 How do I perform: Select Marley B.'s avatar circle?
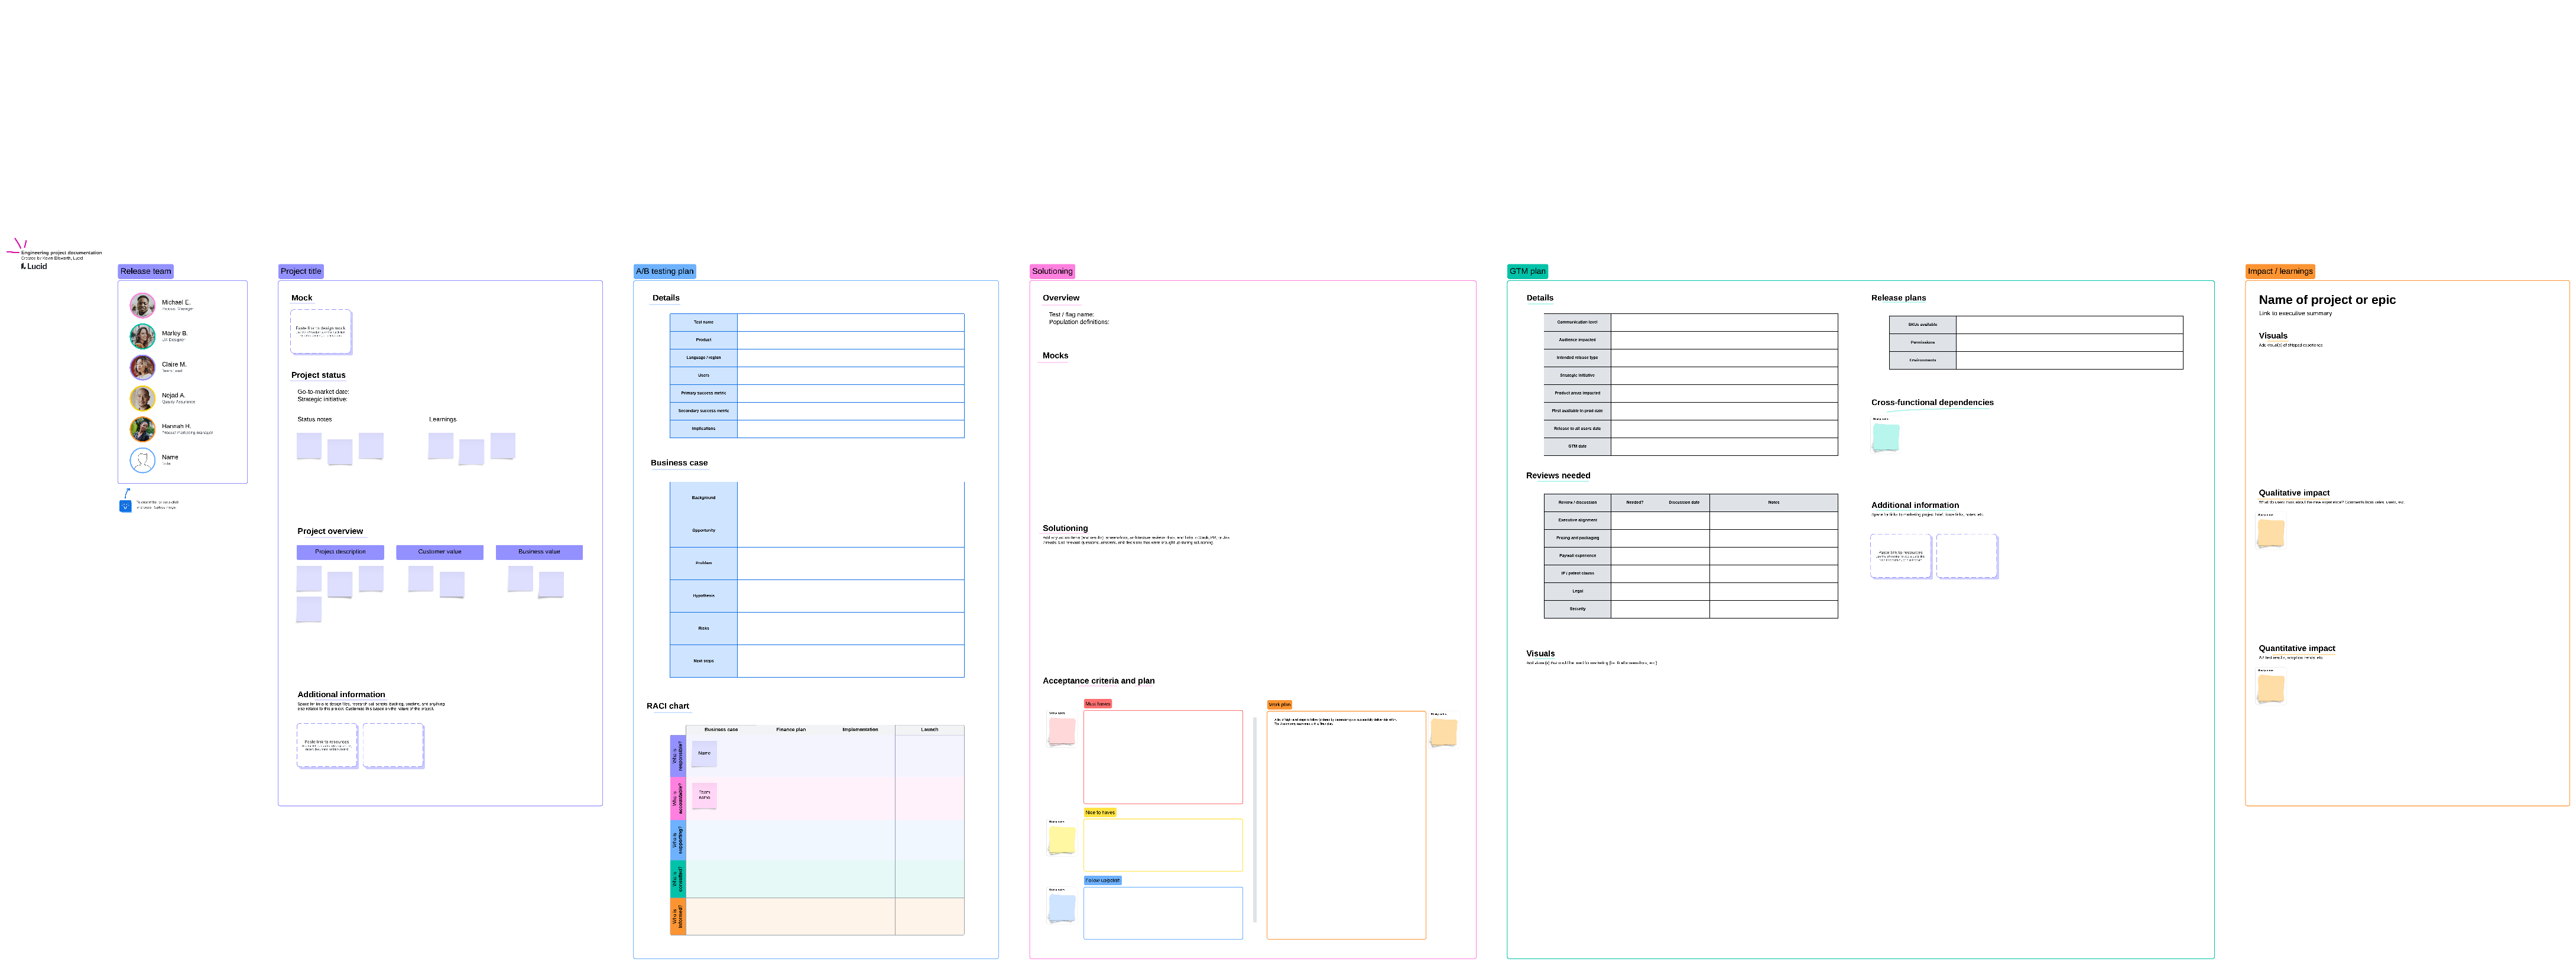click(x=142, y=336)
